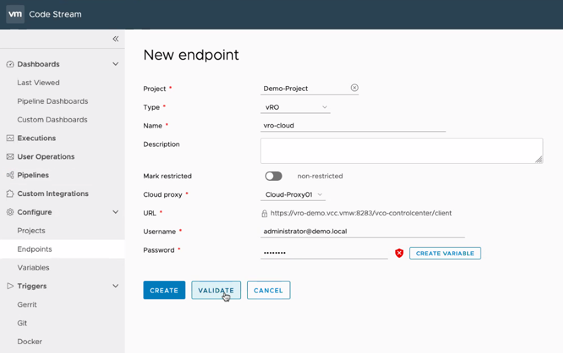Go to Pipelines page
Viewport: 563px width, 353px height.
point(33,175)
